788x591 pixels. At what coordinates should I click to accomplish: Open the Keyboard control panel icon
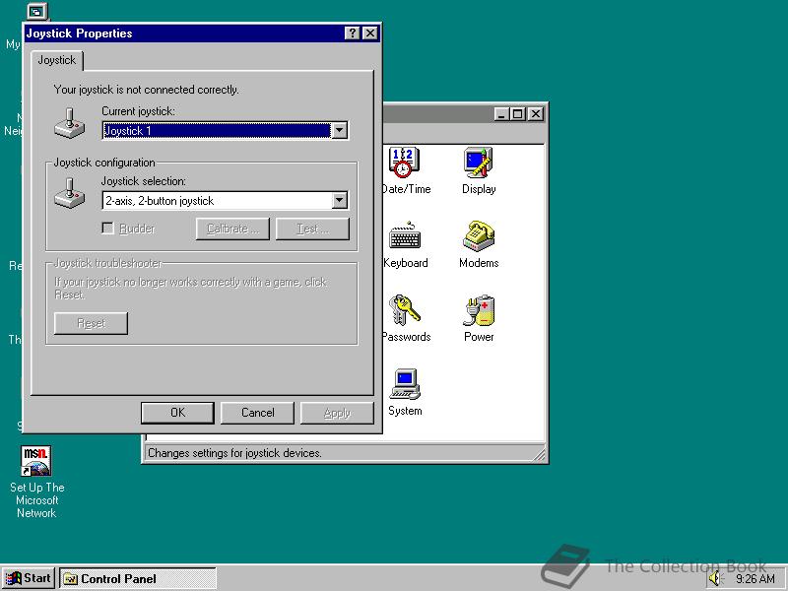tap(406, 236)
